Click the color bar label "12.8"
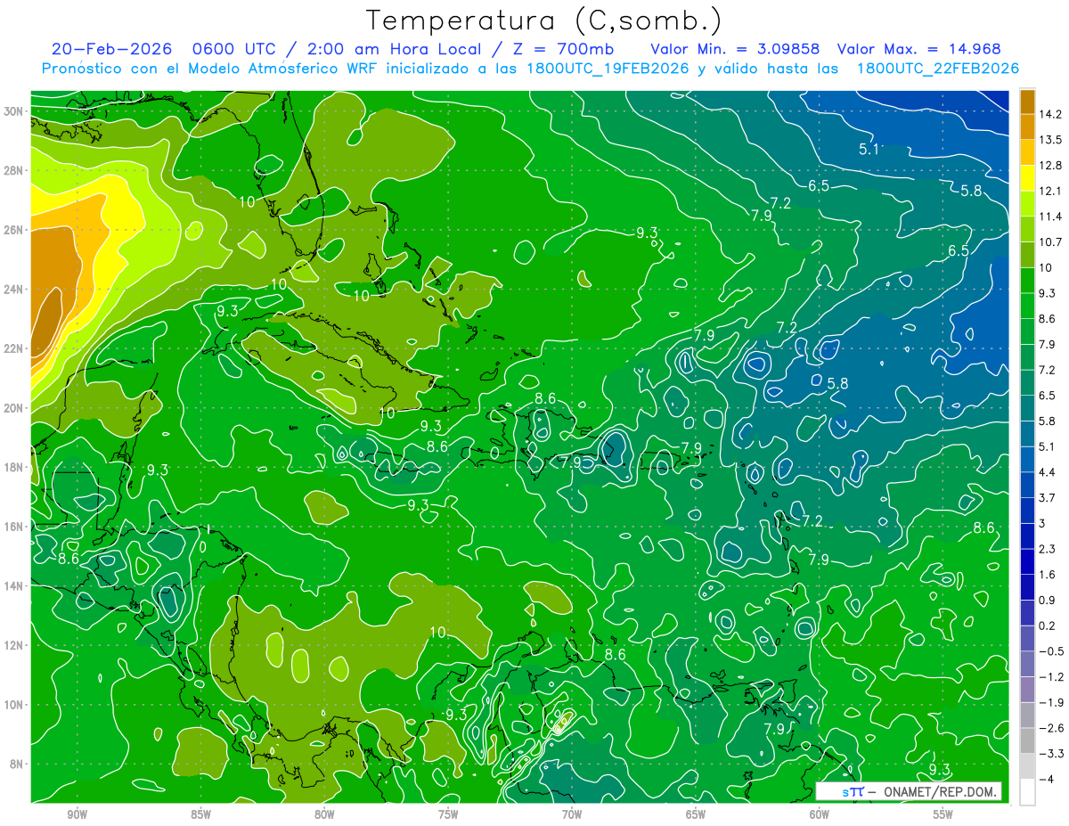Viewport: 1069px width, 826px height. (1050, 165)
